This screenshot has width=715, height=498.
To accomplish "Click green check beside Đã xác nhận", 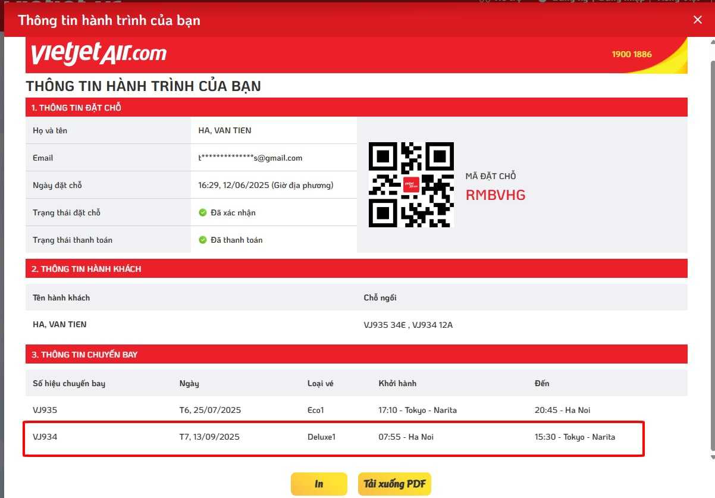I will [203, 212].
